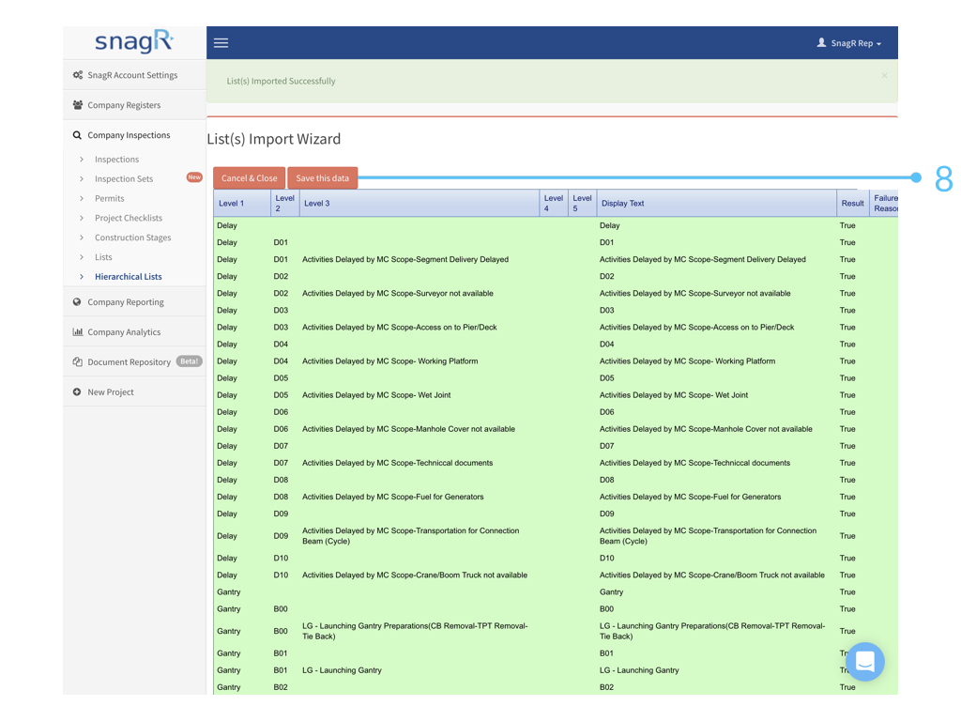Open Inspection Sets submenu item

124,179
